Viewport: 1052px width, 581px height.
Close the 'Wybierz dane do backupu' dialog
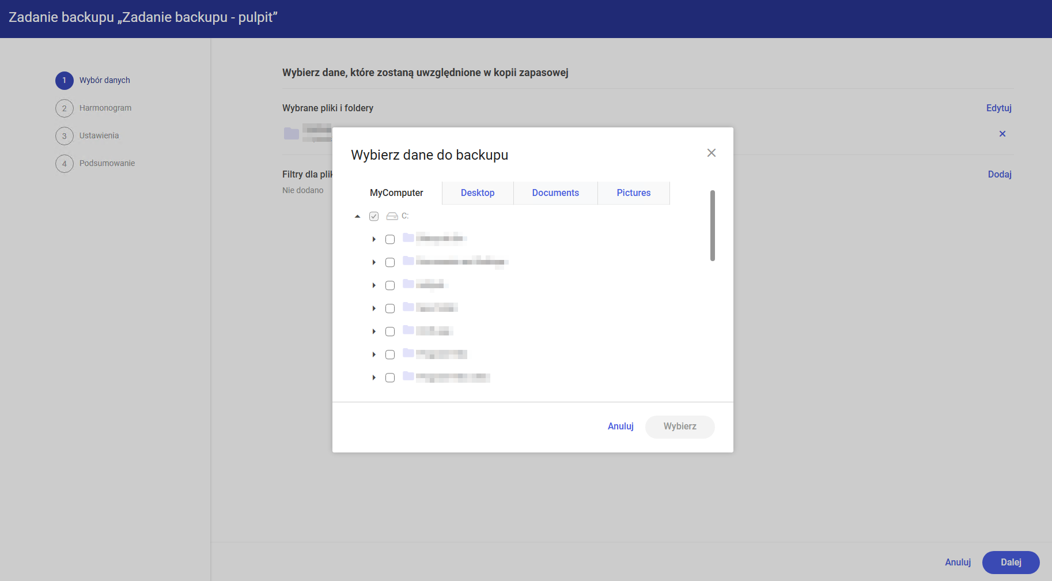pyautogui.click(x=712, y=153)
